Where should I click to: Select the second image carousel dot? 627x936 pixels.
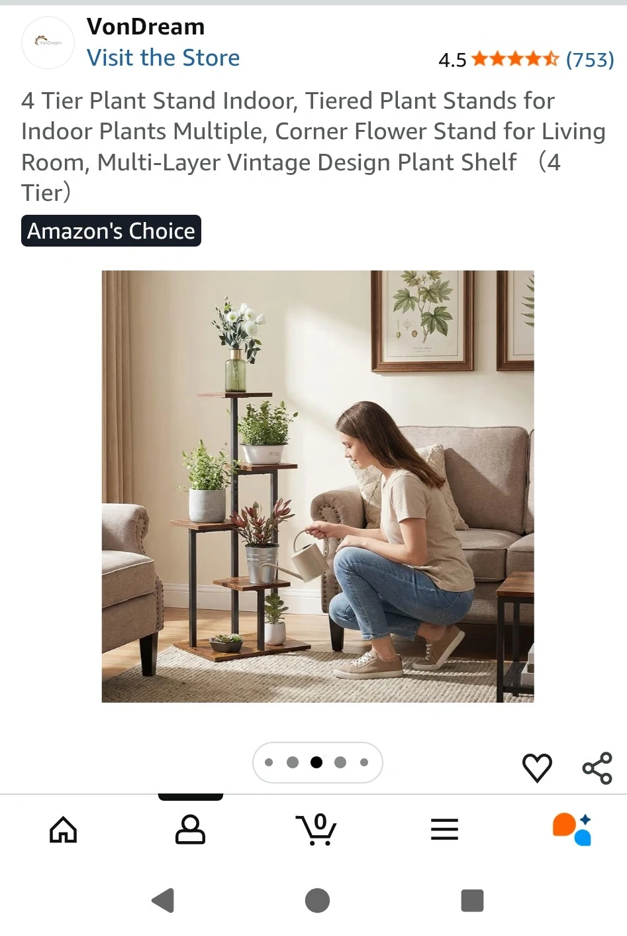click(x=293, y=762)
